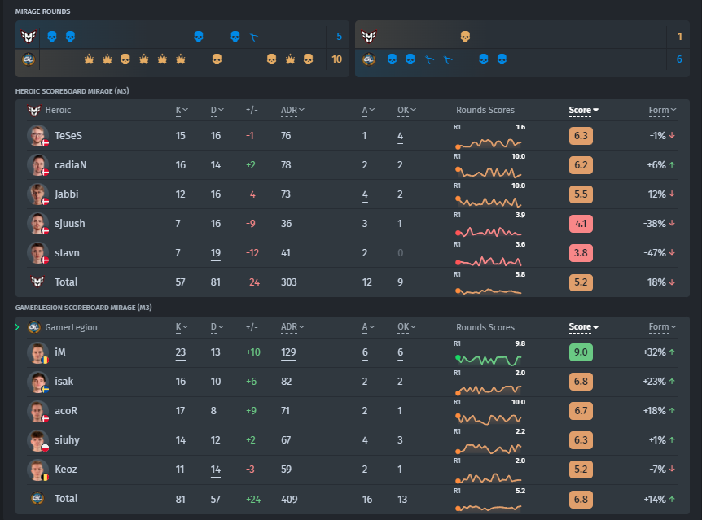
Task: Click the Heroic logo in first-half rounds bar
Action: 29,37
